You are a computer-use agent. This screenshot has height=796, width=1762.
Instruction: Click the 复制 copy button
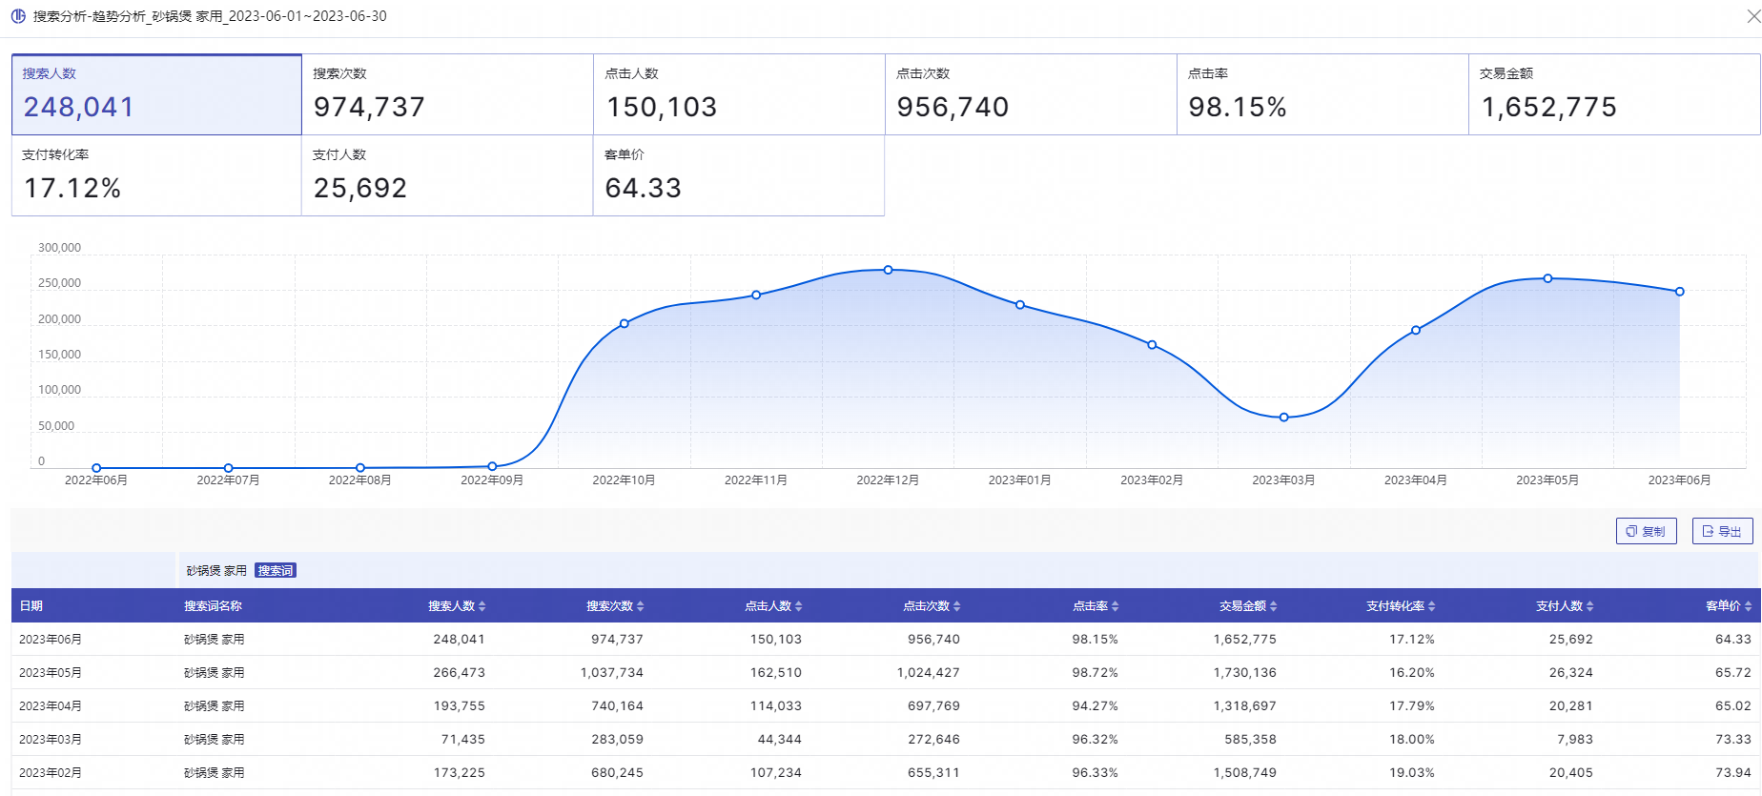click(x=1646, y=531)
